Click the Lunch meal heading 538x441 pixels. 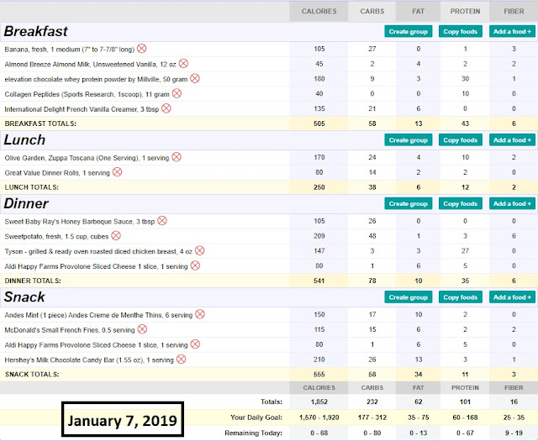tap(24, 139)
